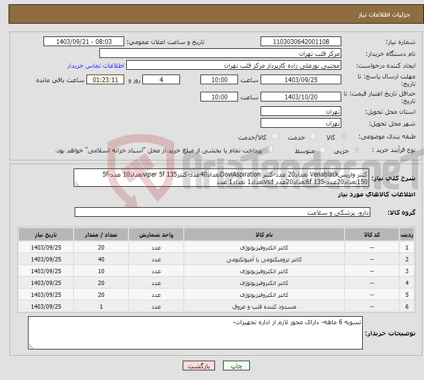Click the تاریخ نیاز column header
The width and height of the screenshot is (424, 380).
tap(46, 235)
